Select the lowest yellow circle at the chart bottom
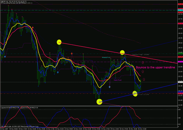This screenshot has height=130, width=183. click(100, 102)
